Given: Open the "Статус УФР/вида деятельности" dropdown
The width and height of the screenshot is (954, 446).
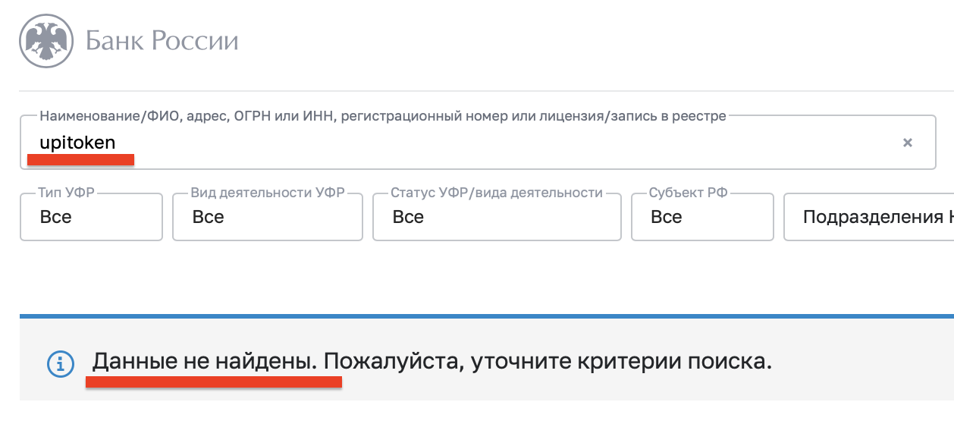Looking at the screenshot, I should click(x=497, y=217).
